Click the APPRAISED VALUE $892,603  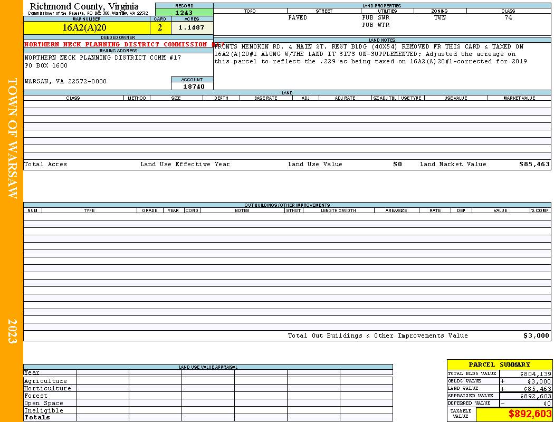[x=536, y=396]
